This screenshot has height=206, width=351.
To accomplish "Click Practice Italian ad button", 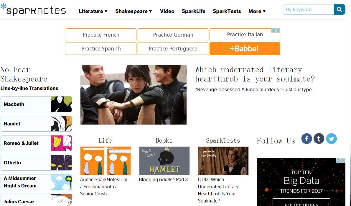I will [245, 35].
